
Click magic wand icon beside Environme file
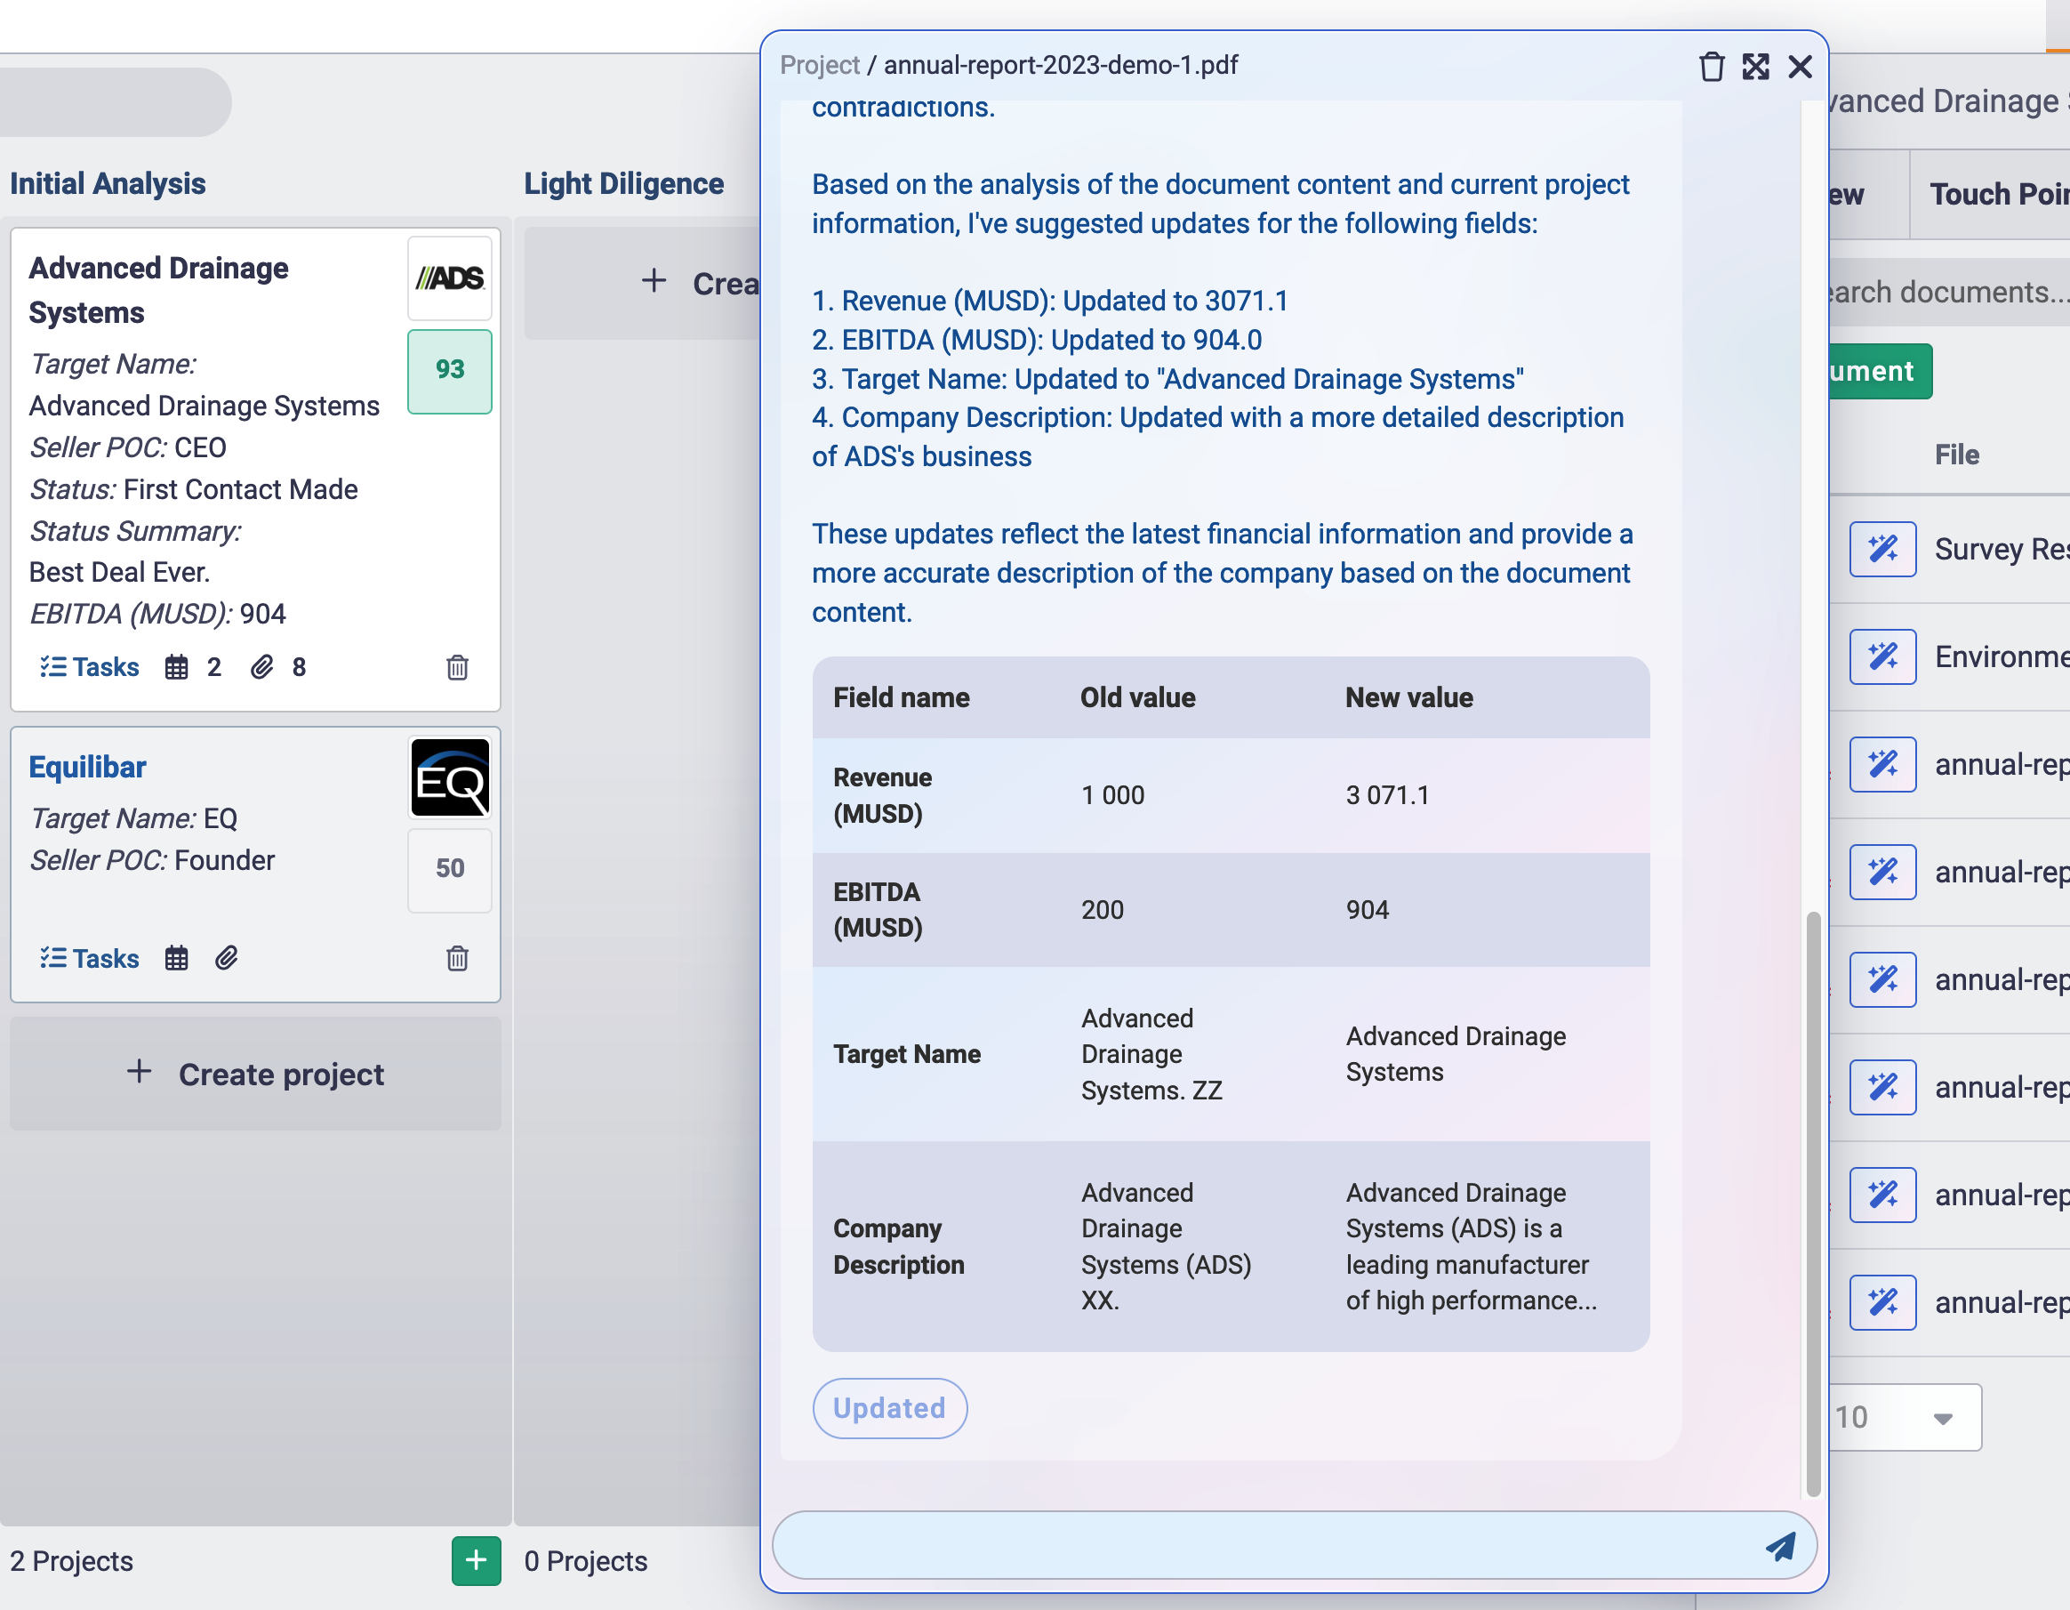1881,656
